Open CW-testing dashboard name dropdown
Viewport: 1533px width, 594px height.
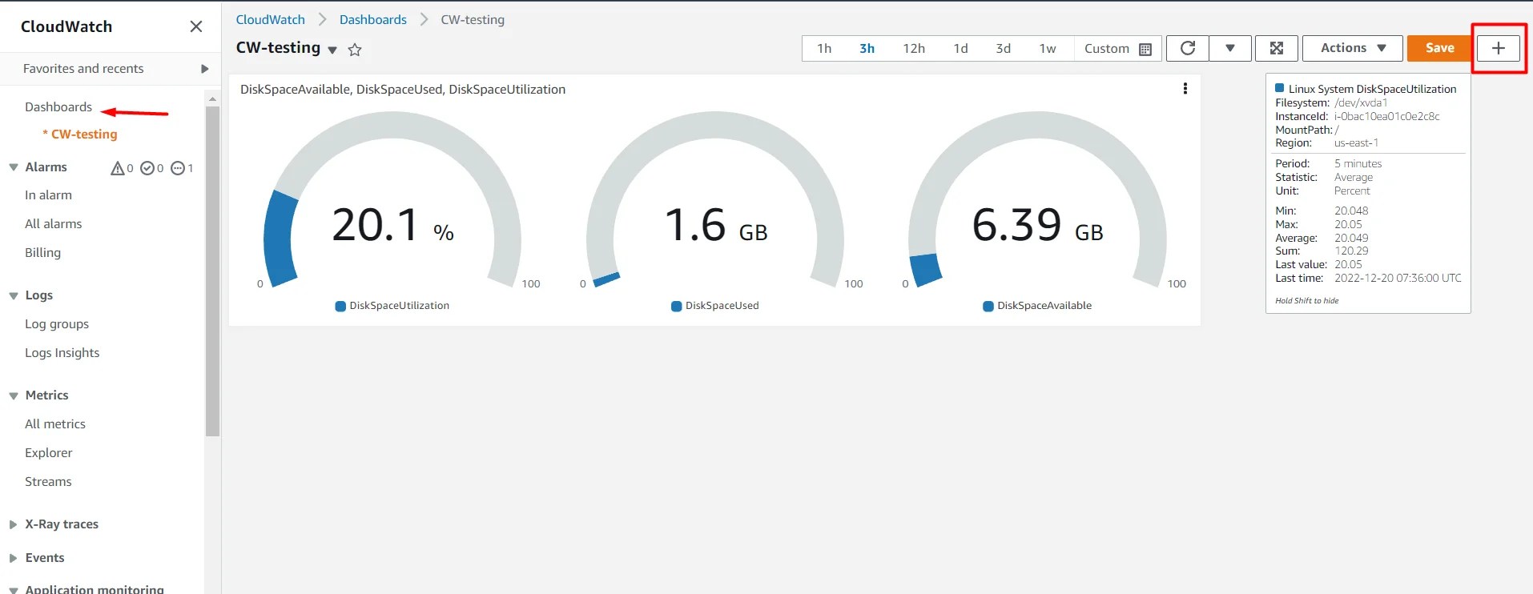pos(332,50)
